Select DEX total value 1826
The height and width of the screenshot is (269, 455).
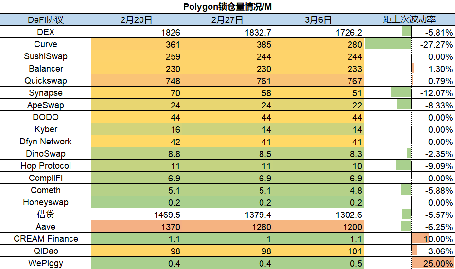click(137, 32)
